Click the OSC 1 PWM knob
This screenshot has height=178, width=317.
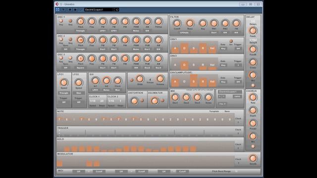136,21
